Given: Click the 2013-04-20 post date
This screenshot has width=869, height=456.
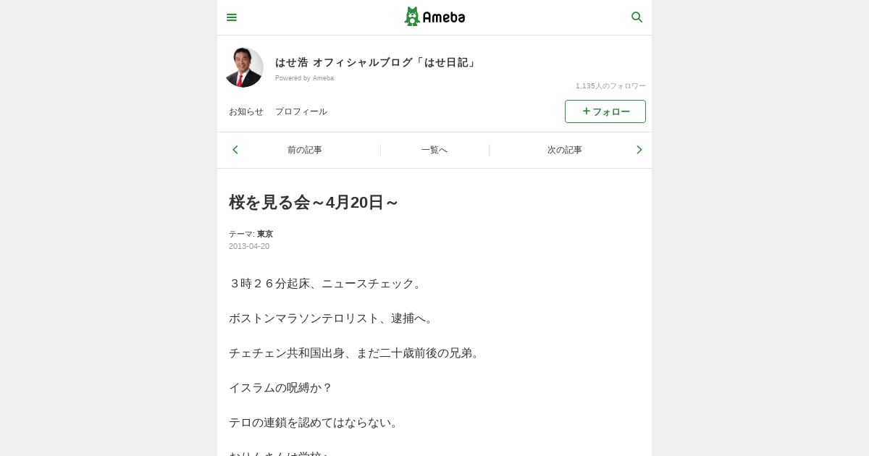Looking at the screenshot, I should tap(249, 246).
